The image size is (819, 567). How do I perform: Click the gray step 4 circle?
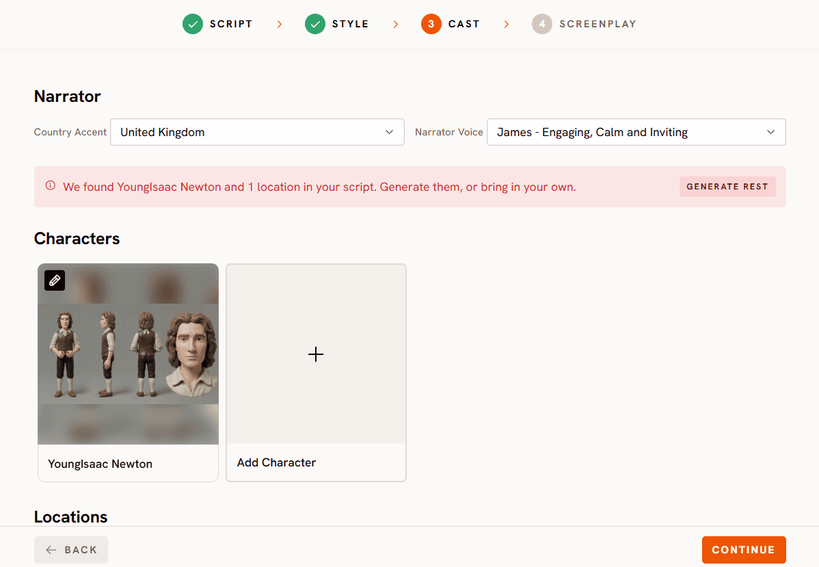click(x=541, y=24)
